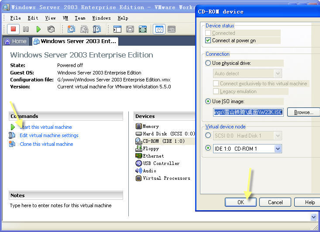Open the View menu

point(50,18)
